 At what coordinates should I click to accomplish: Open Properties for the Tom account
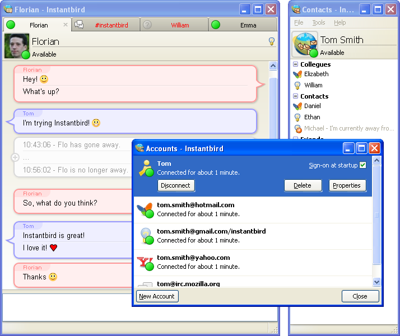[x=347, y=185]
